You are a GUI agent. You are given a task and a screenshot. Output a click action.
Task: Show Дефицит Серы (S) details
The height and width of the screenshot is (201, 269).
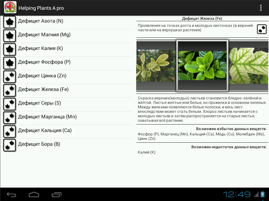68,104
